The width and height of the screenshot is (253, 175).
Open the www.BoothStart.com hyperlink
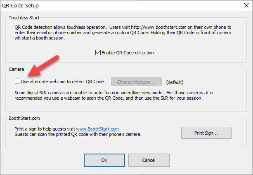click(x=97, y=129)
